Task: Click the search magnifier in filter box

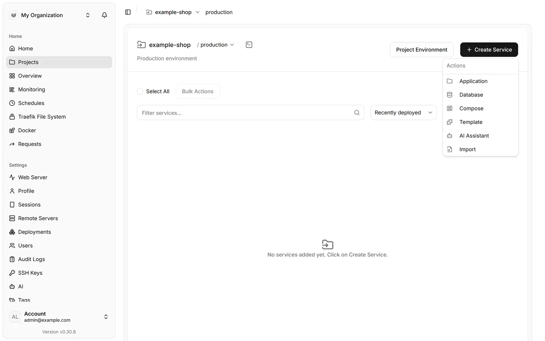Action: [x=357, y=113]
